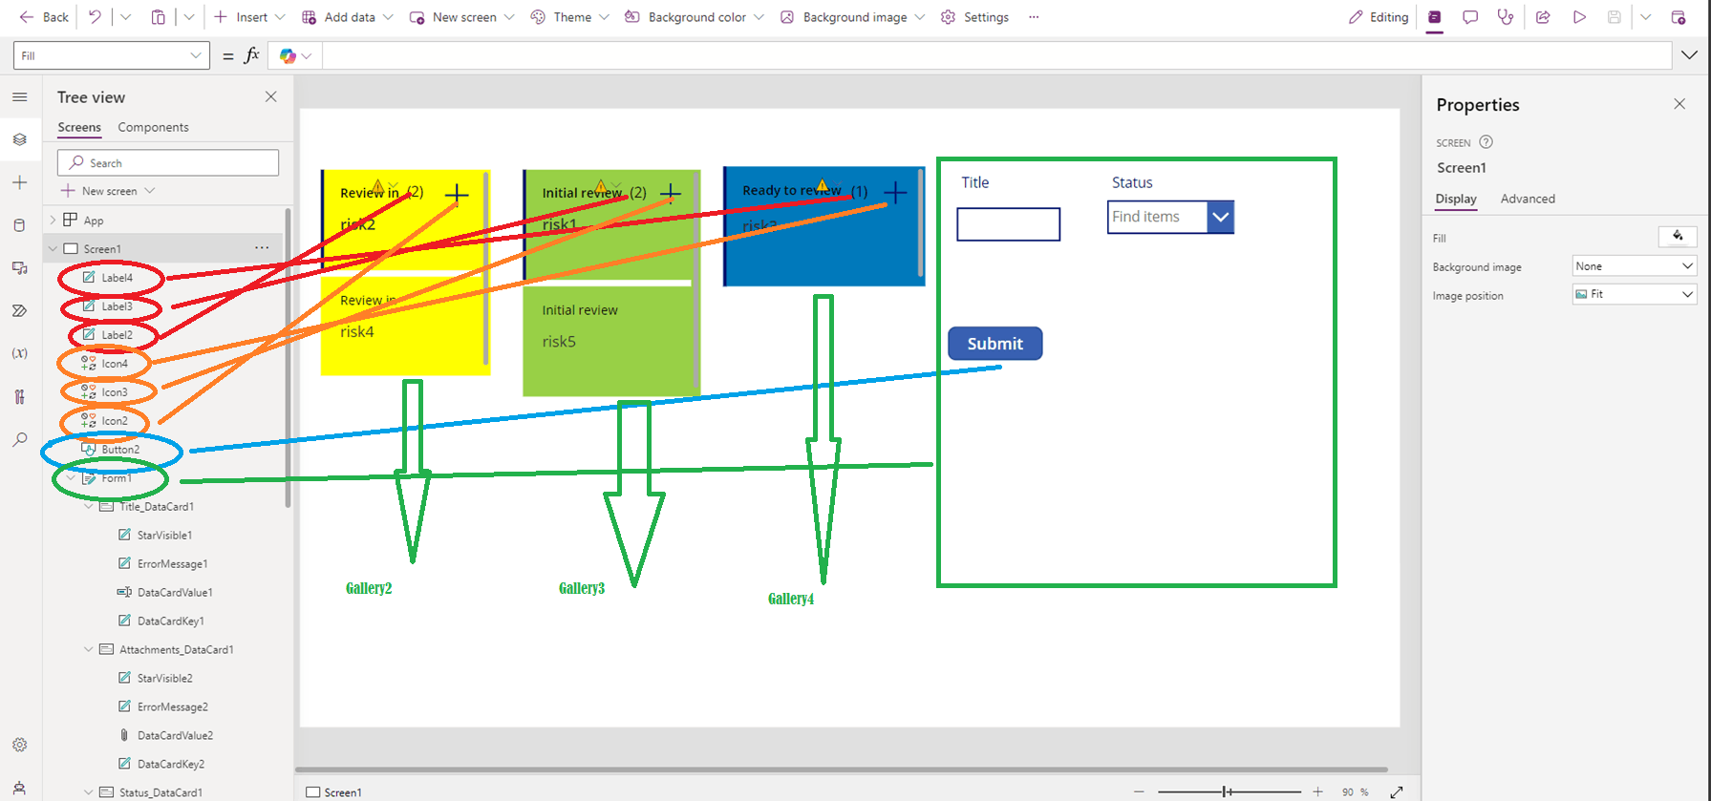
Task: Adjust the zoom slider handle
Action: [x=1227, y=791]
